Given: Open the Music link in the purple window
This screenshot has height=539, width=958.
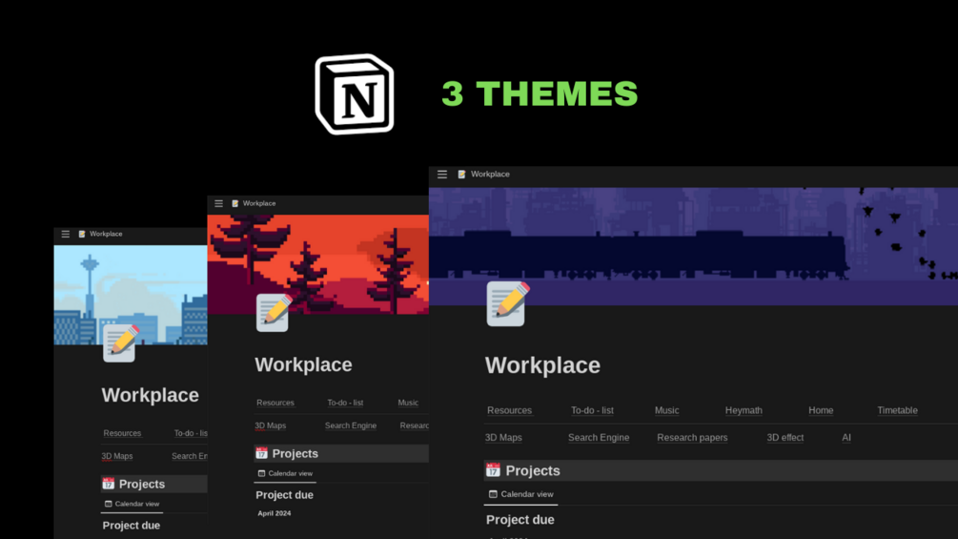Looking at the screenshot, I should coord(666,410).
